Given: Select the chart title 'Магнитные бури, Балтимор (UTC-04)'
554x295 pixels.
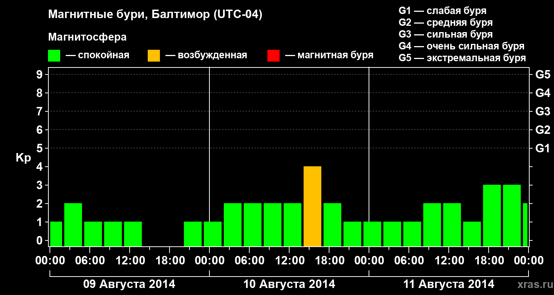Looking at the screenshot, I should pyautogui.click(x=155, y=15).
